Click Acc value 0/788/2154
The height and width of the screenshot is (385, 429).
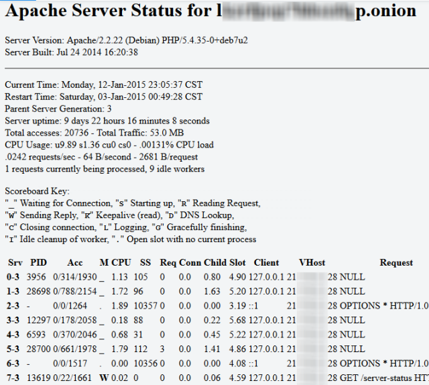(75, 291)
